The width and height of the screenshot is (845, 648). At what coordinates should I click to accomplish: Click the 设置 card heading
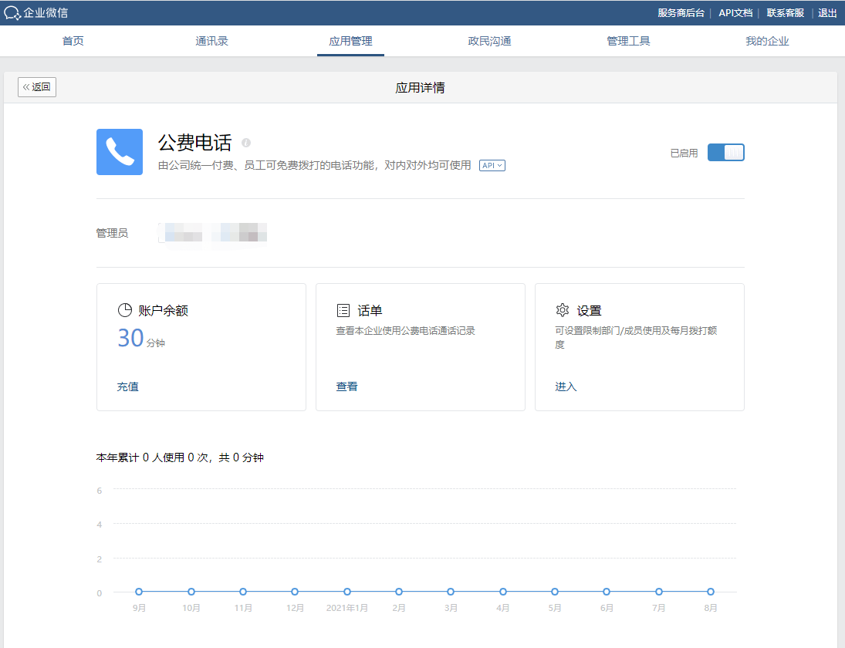589,310
